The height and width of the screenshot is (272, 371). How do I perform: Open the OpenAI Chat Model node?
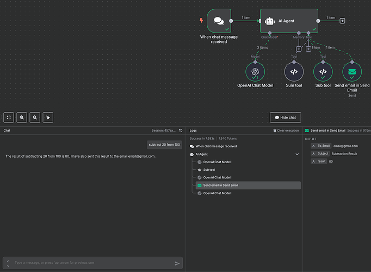point(255,72)
